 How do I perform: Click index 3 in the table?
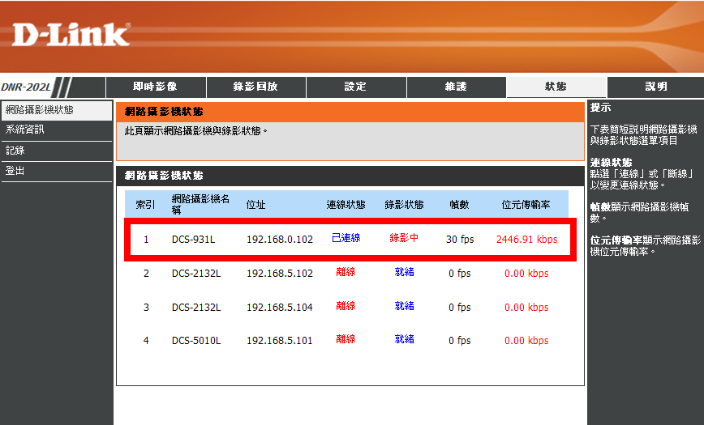(146, 308)
